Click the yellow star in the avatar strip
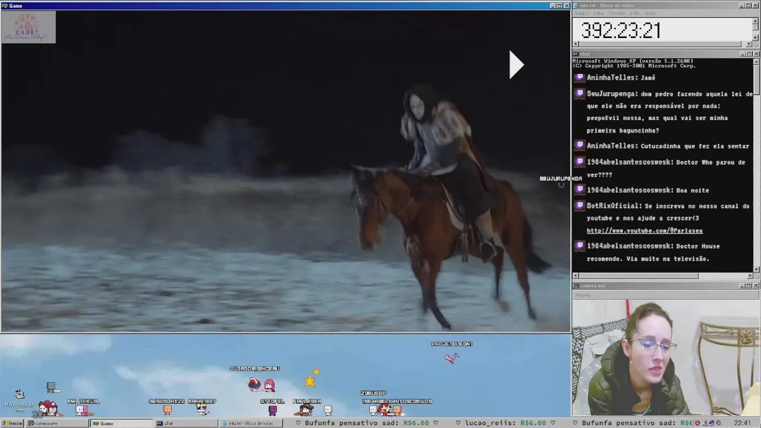 tap(310, 381)
